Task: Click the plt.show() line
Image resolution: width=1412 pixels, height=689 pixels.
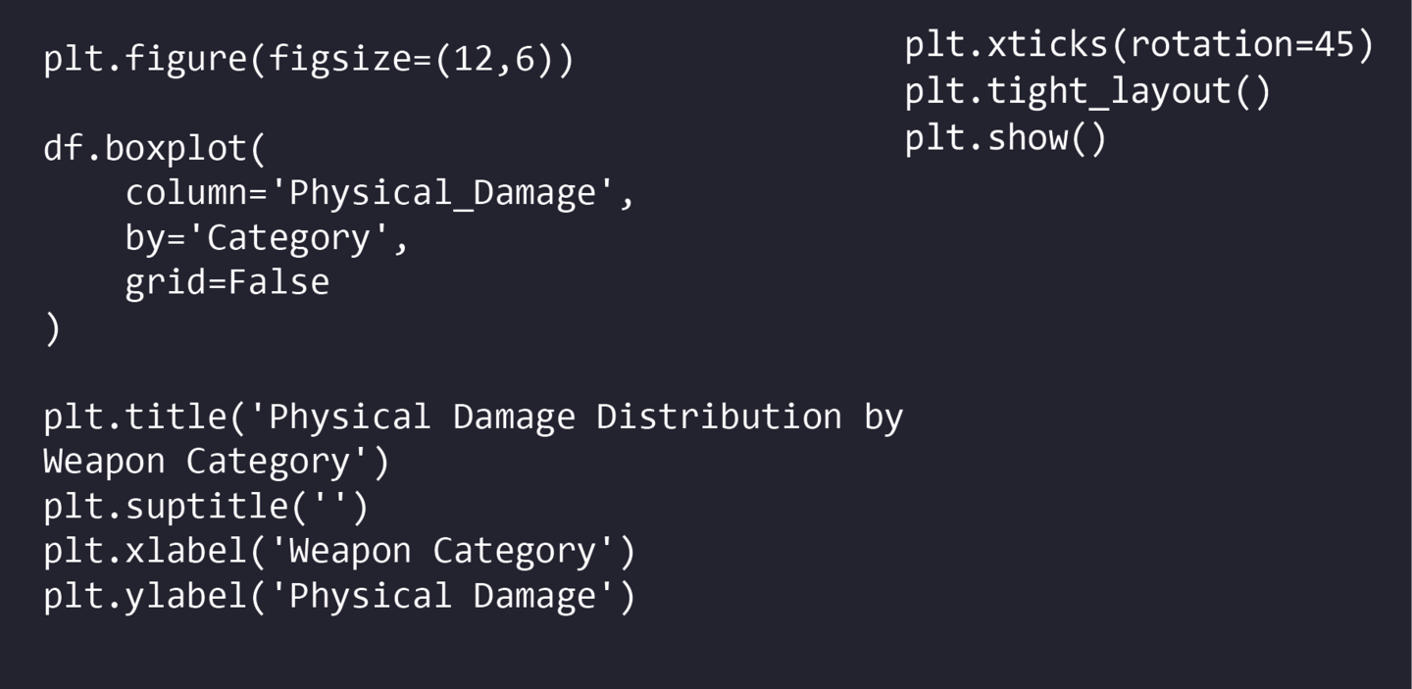Action: point(1005,138)
